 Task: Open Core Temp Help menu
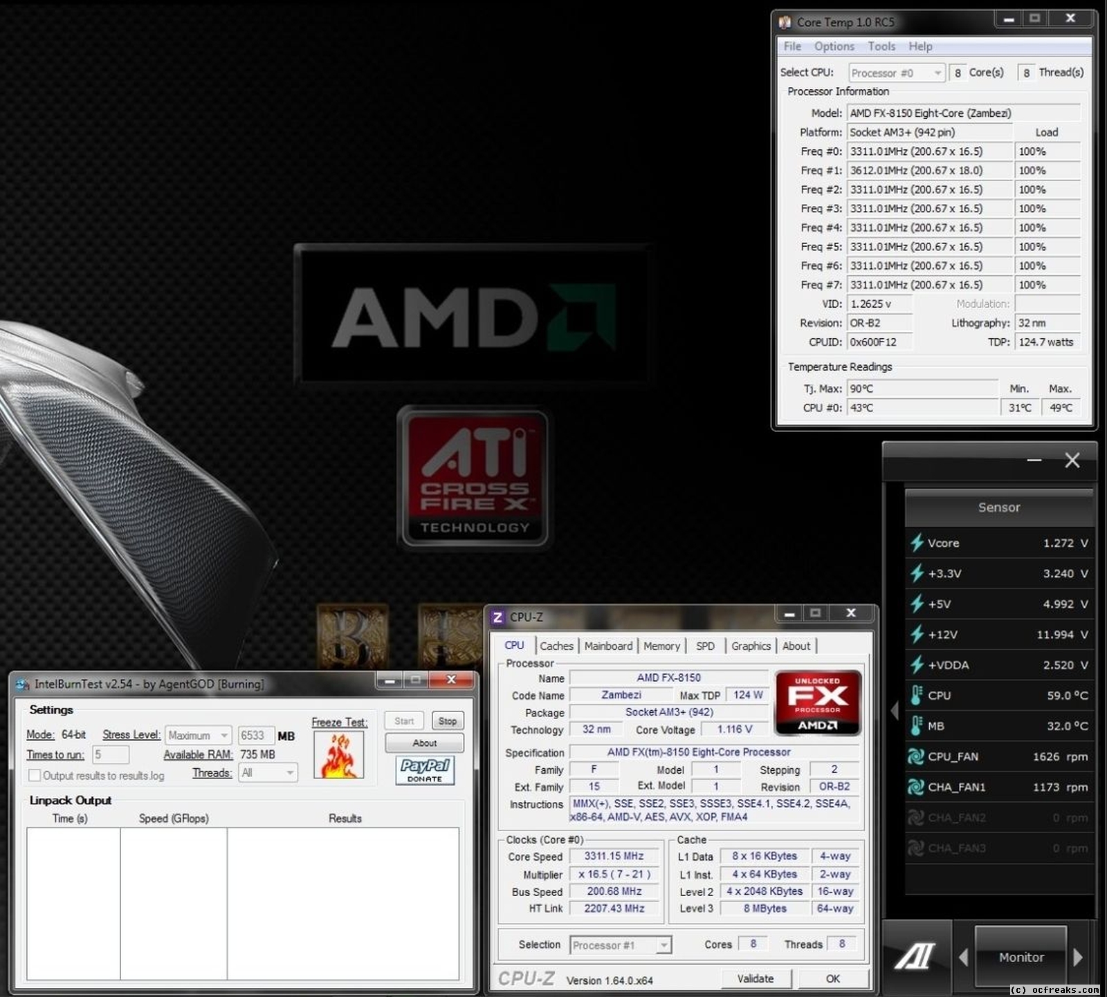point(920,46)
